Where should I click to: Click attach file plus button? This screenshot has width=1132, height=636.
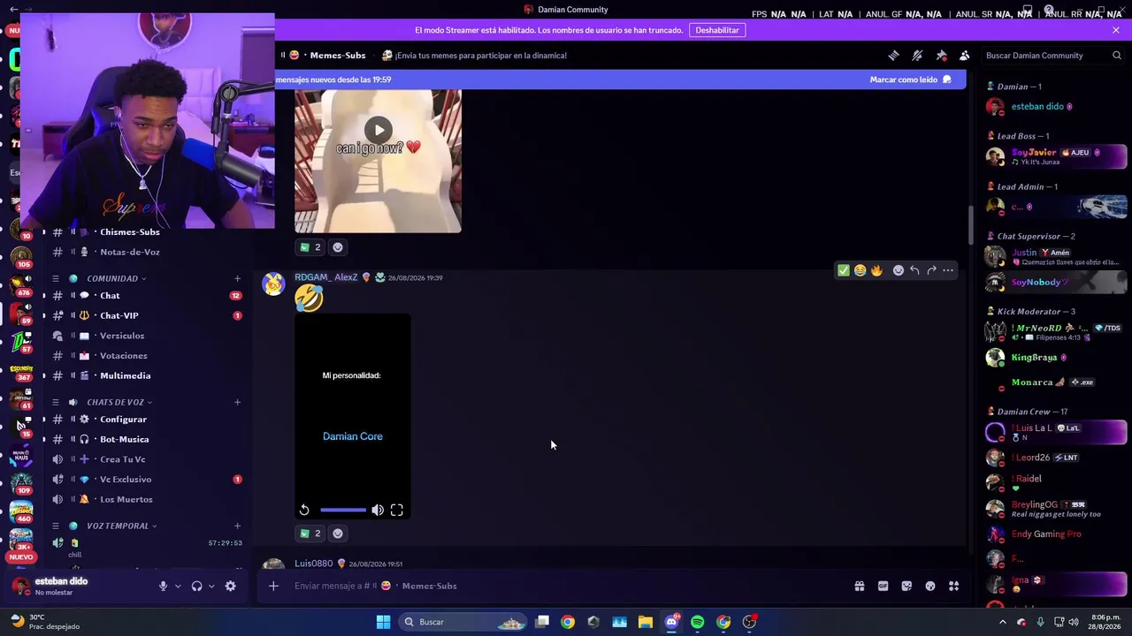273,586
